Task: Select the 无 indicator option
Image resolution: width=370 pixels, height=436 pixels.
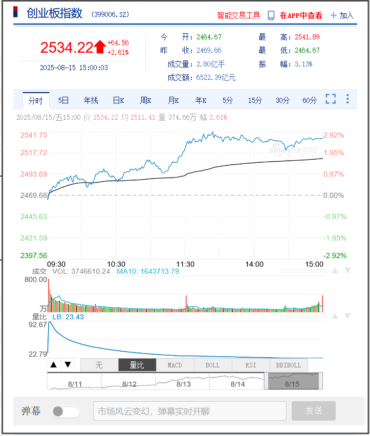Action: [x=99, y=365]
